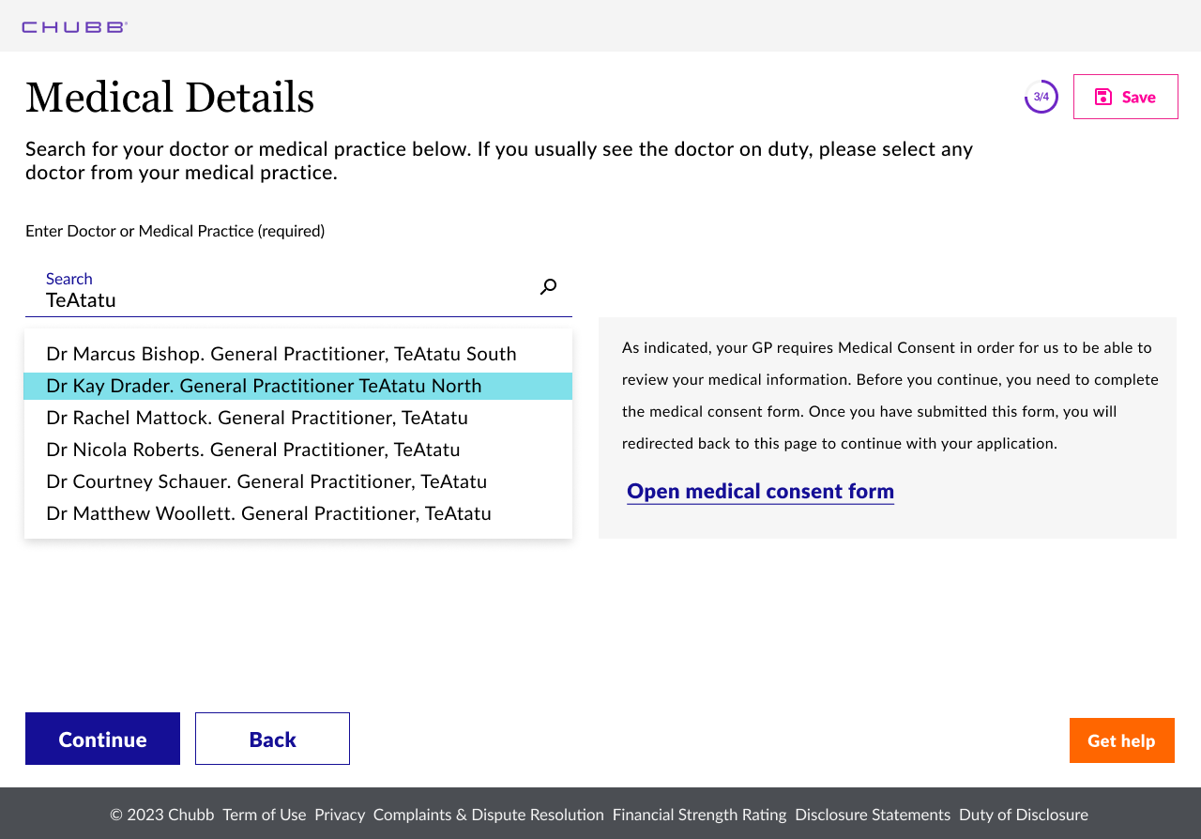Click the 3/4 progress circle indicator
This screenshot has width=1201, height=839.
point(1041,97)
